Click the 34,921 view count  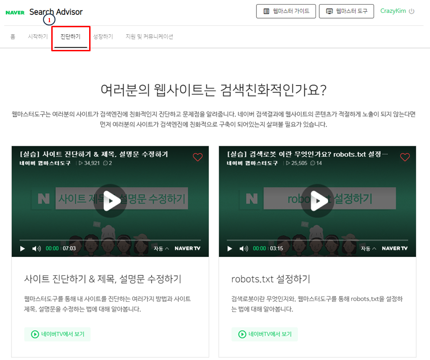pyautogui.click(x=89, y=163)
